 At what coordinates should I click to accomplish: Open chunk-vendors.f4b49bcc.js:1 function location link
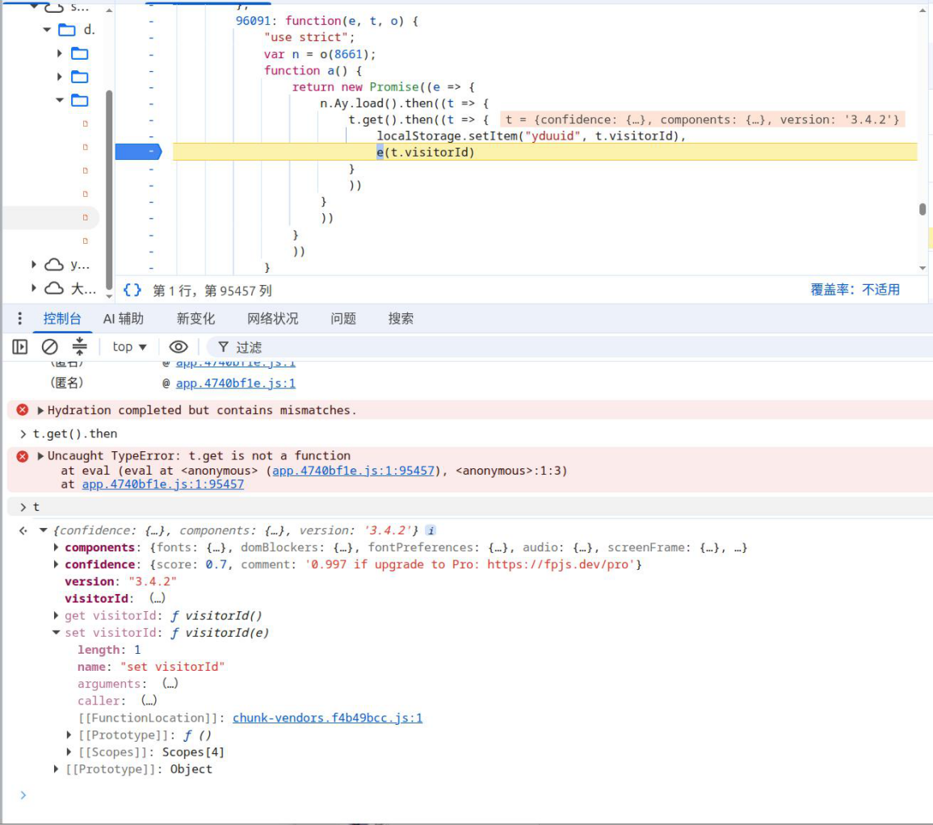click(x=327, y=718)
